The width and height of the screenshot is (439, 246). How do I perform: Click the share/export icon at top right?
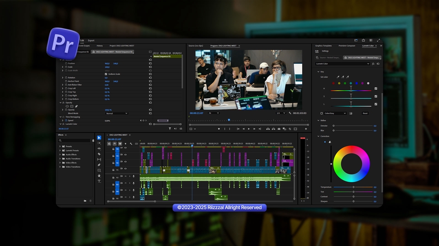point(364,40)
